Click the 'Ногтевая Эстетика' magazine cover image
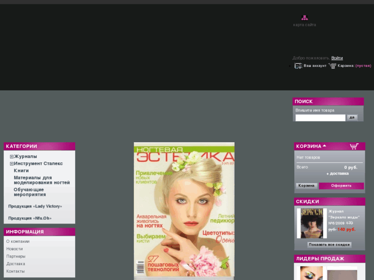This screenshot has height=280, width=374. (184, 210)
